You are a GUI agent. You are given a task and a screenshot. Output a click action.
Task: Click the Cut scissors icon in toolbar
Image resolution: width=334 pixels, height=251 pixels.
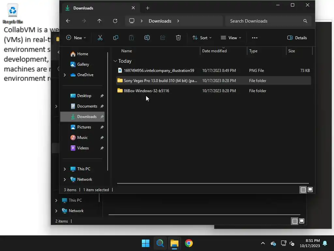point(100,38)
